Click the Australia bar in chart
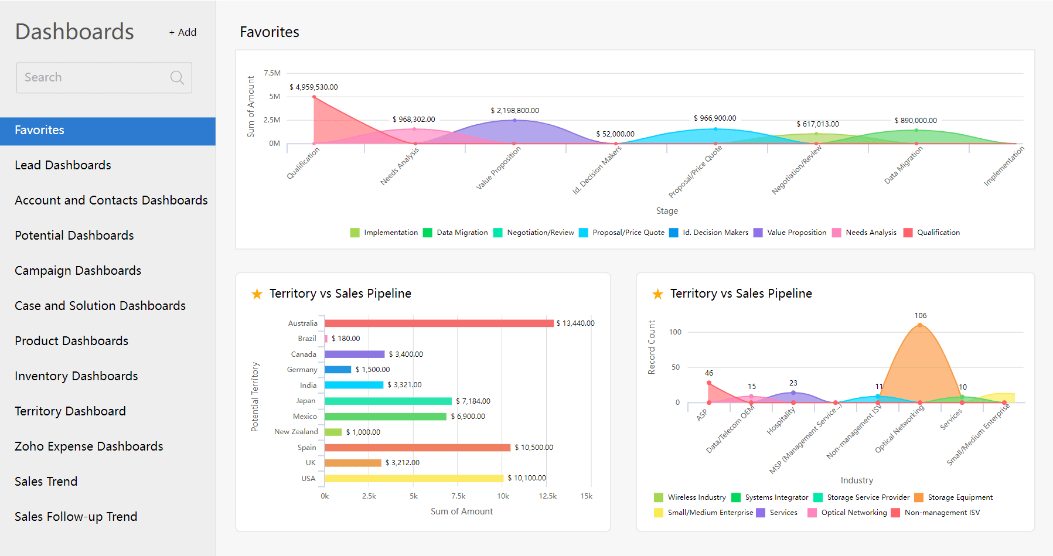This screenshot has height=556, width=1053. pos(438,323)
